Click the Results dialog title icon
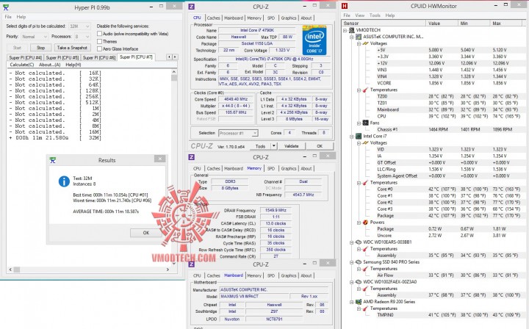Screen dimensions: 529x329 tap(52, 160)
